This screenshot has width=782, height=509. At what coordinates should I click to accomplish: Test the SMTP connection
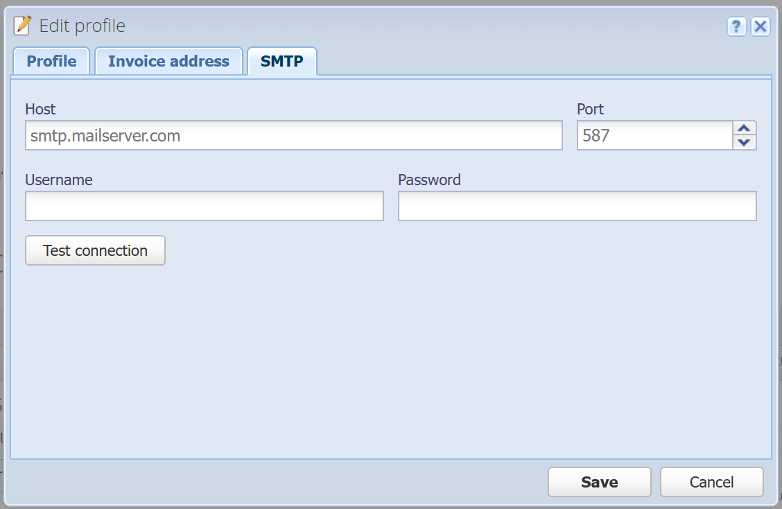pyautogui.click(x=95, y=250)
